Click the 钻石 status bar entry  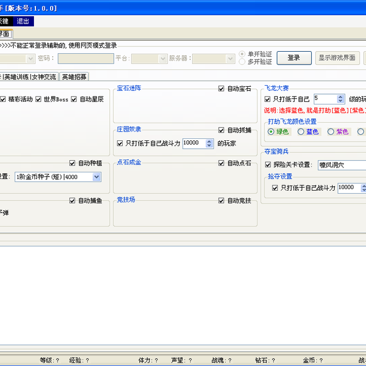coord(265,360)
